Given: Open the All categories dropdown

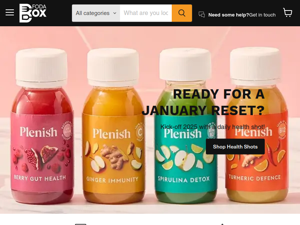Looking at the screenshot, I should click(x=96, y=13).
